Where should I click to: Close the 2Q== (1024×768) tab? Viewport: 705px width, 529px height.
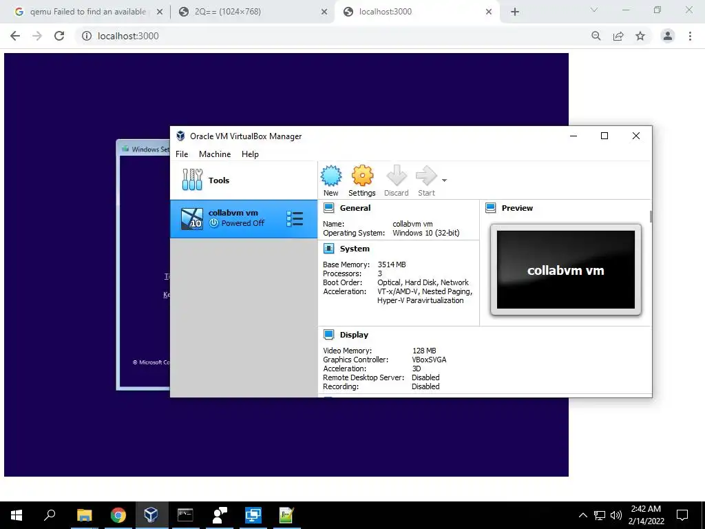click(x=324, y=12)
